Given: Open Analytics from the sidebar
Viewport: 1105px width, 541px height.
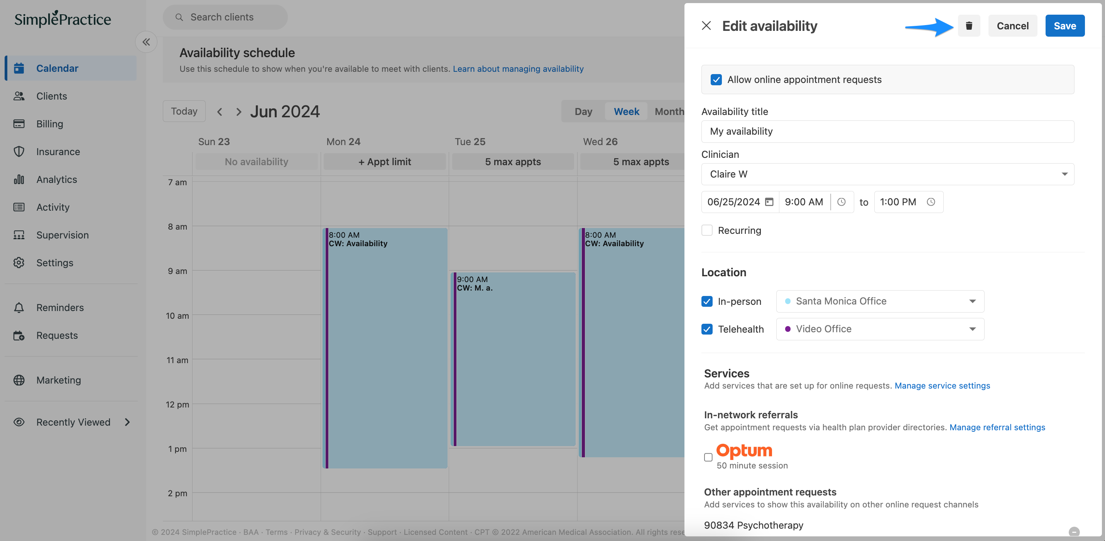Looking at the screenshot, I should point(56,179).
